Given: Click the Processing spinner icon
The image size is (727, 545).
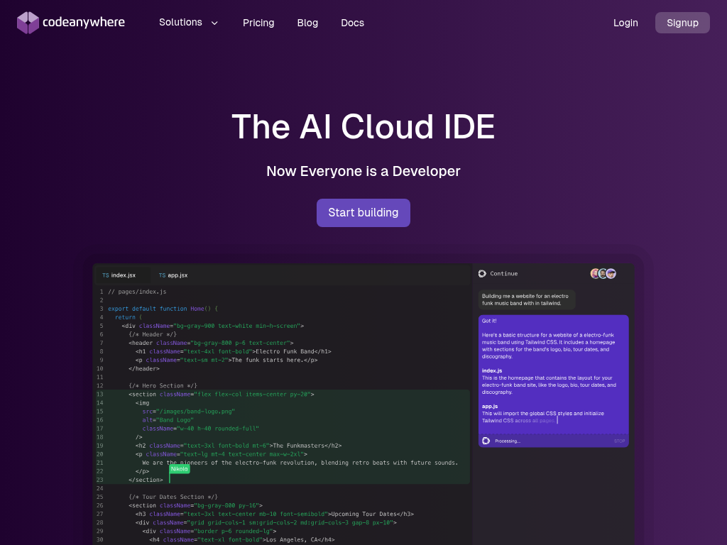Looking at the screenshot, I should point(486,441).
